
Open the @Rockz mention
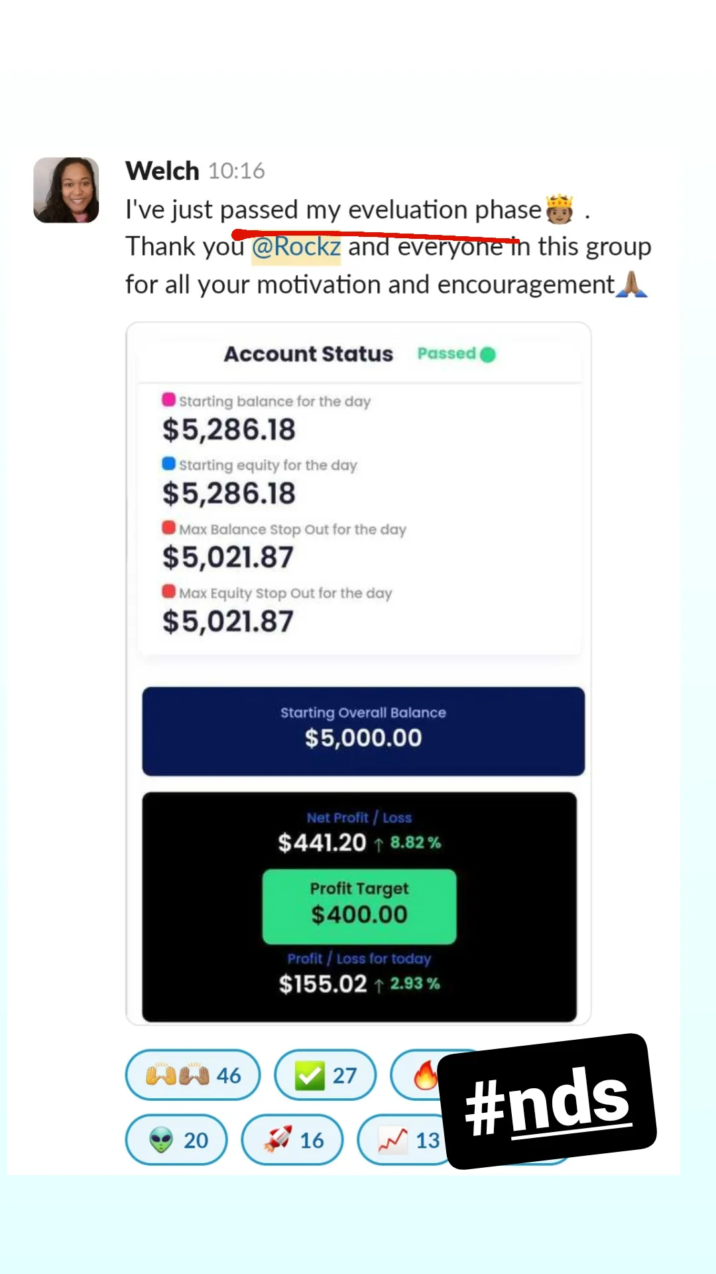click(296, 247)
